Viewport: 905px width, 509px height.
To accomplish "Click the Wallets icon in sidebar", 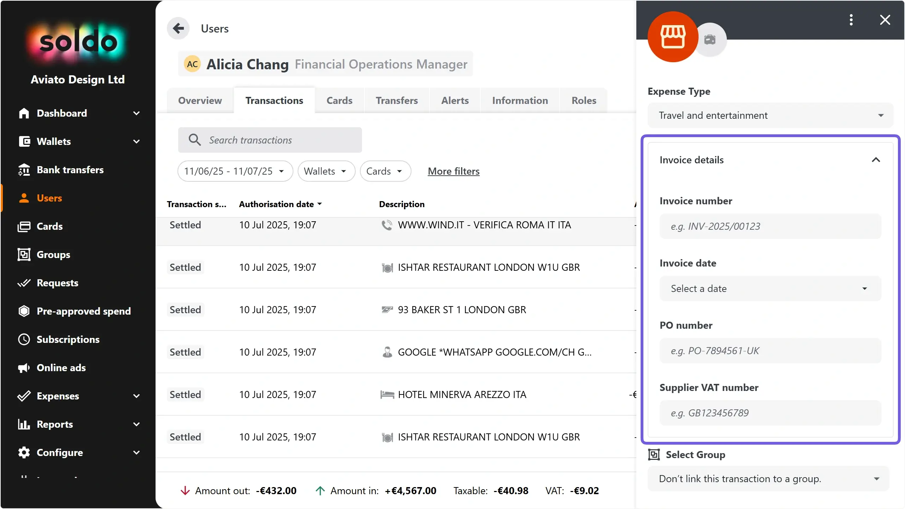I will pos(24,141).
